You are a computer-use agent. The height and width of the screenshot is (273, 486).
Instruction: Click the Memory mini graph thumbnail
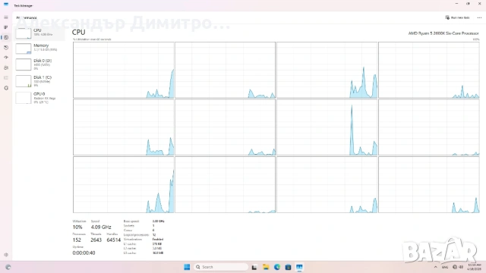pyautogui.click(x=24, y=49)
